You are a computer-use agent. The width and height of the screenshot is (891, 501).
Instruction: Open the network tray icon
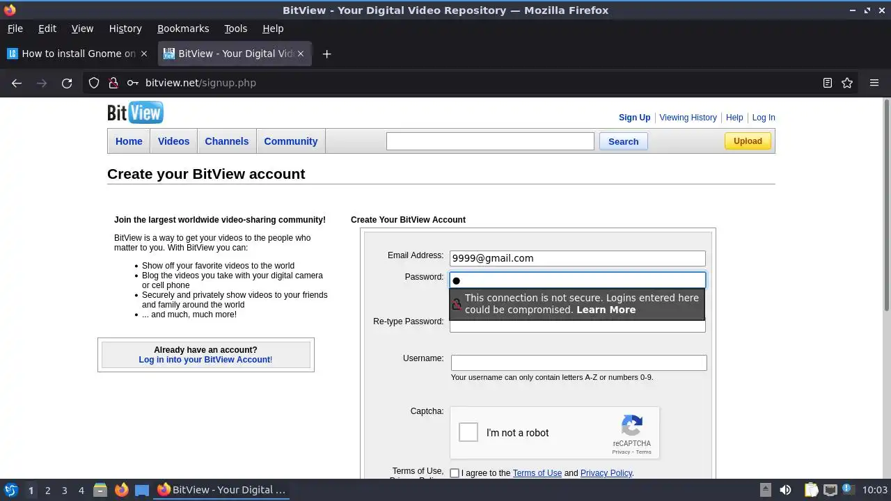coord(830,490)
